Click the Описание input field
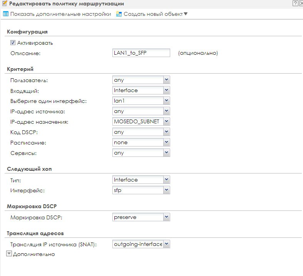 [x=141, y=53]
